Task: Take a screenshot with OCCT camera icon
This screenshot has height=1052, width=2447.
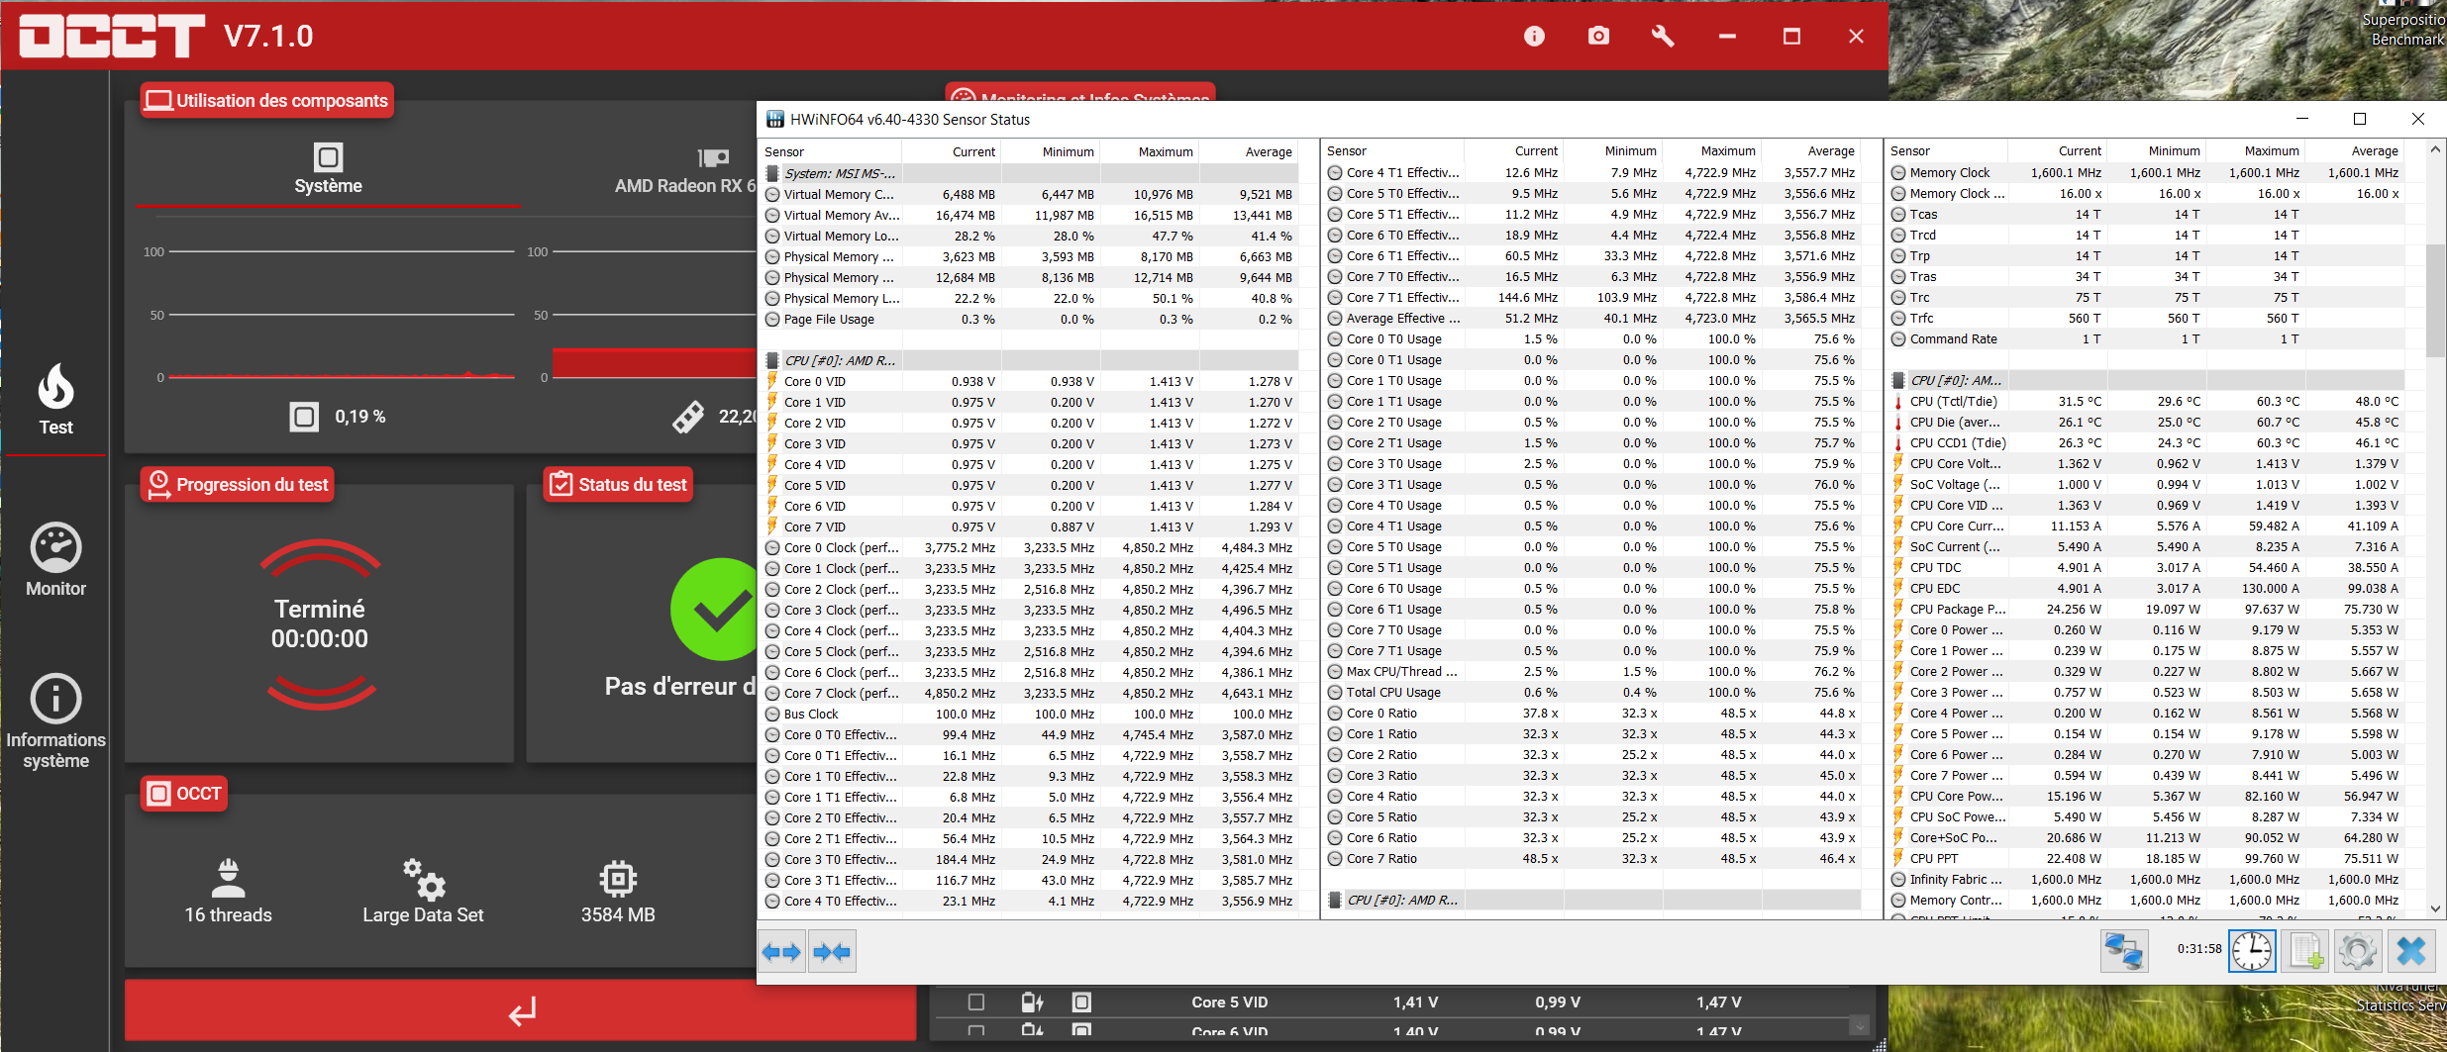Action: coord(1598,37)
